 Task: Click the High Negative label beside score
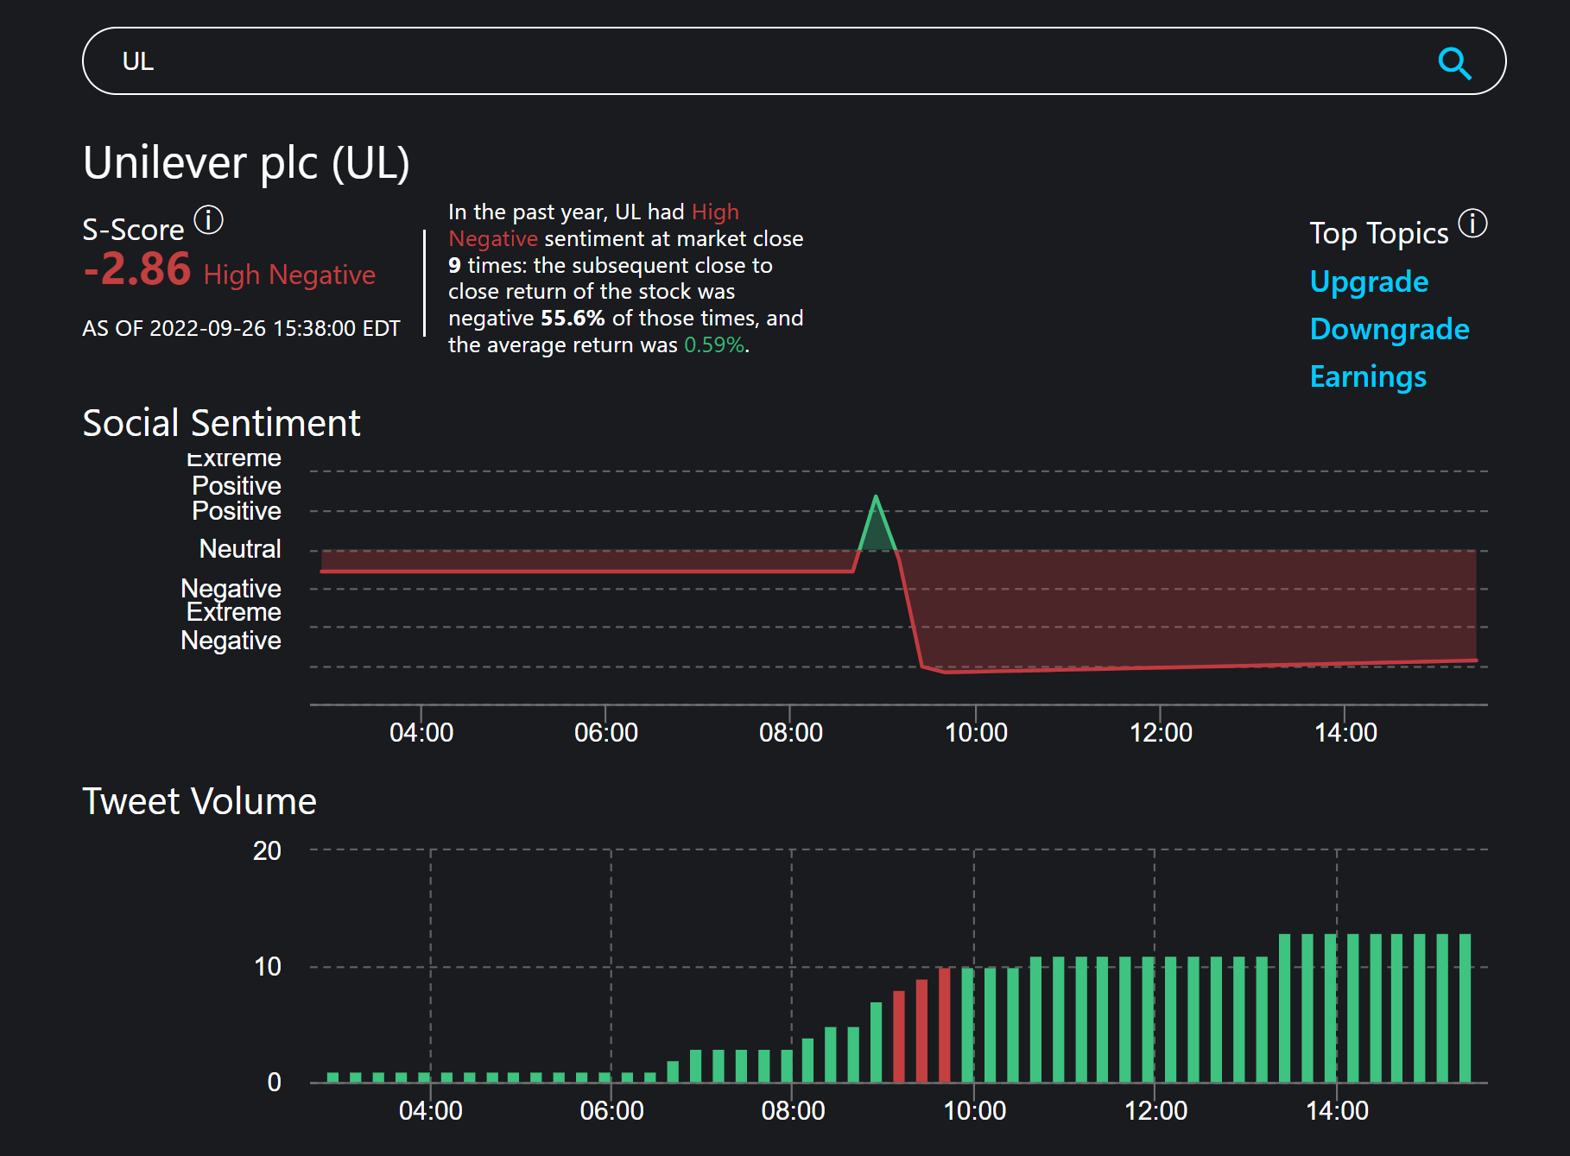(x=289, y=275)
